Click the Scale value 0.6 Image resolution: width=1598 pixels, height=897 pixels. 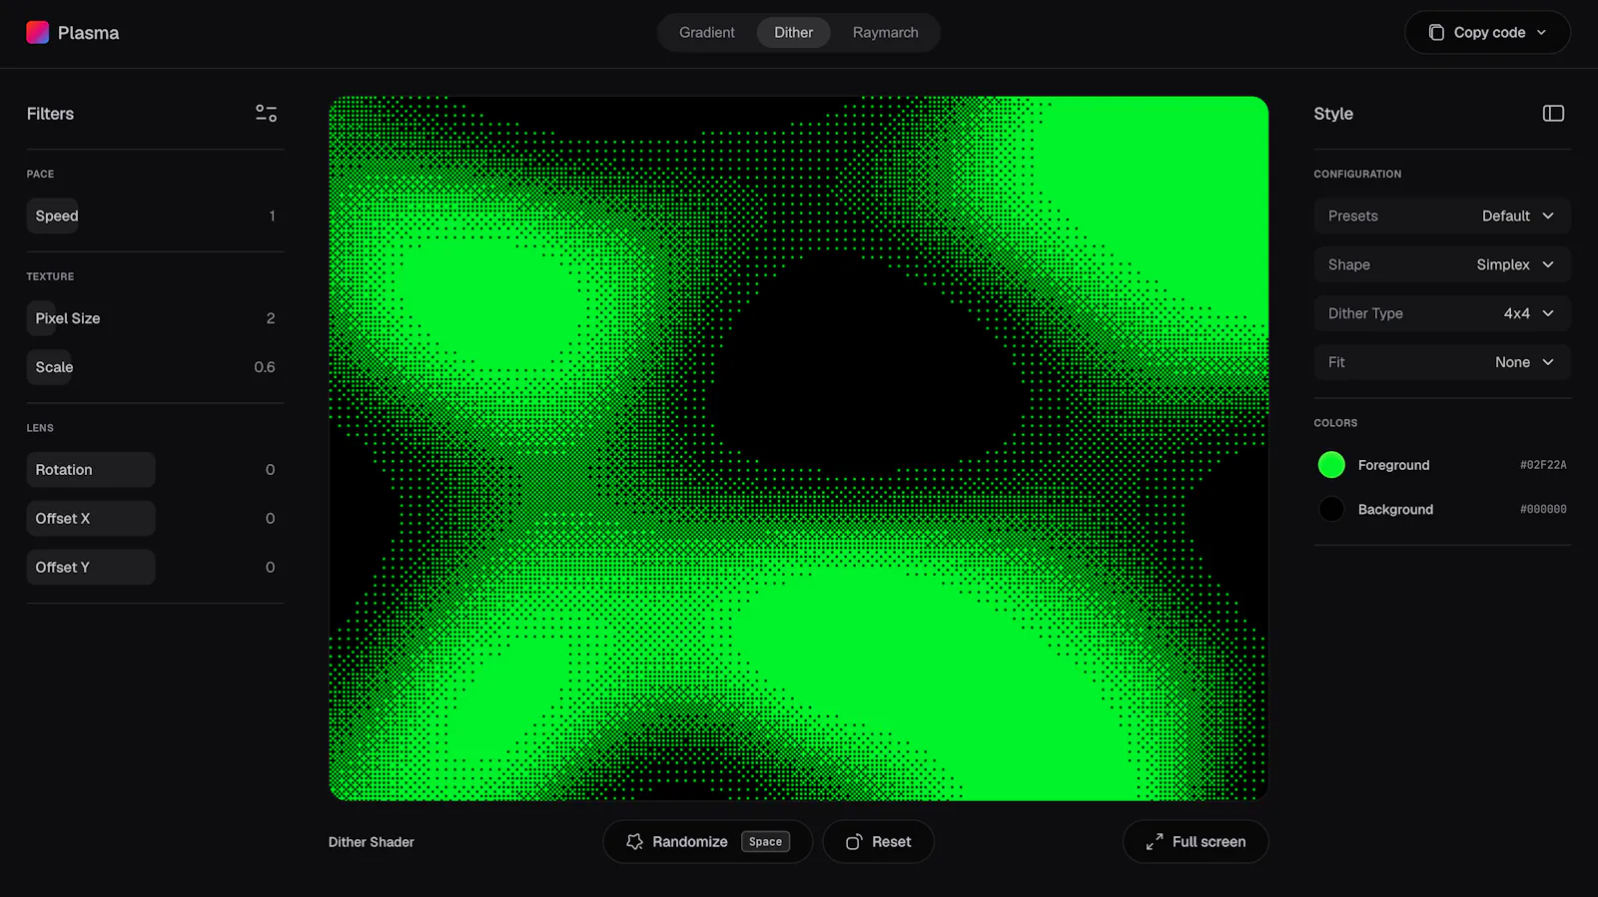[x=265, y=367]
